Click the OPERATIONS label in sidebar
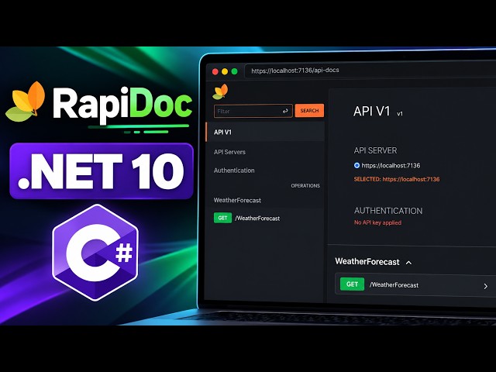The image size is (496, 372). click(x=305, y=186)
